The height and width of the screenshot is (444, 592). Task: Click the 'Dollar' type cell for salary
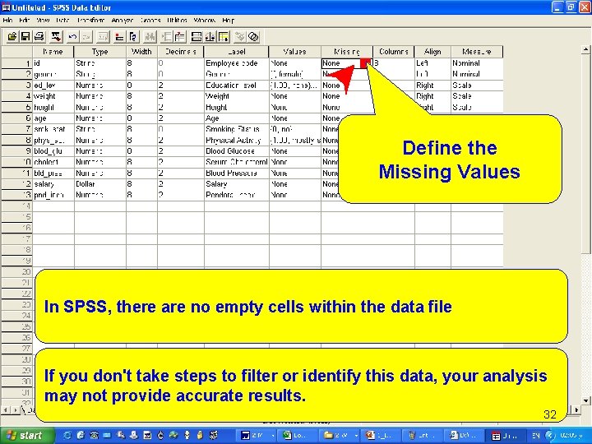pos(100,184)
